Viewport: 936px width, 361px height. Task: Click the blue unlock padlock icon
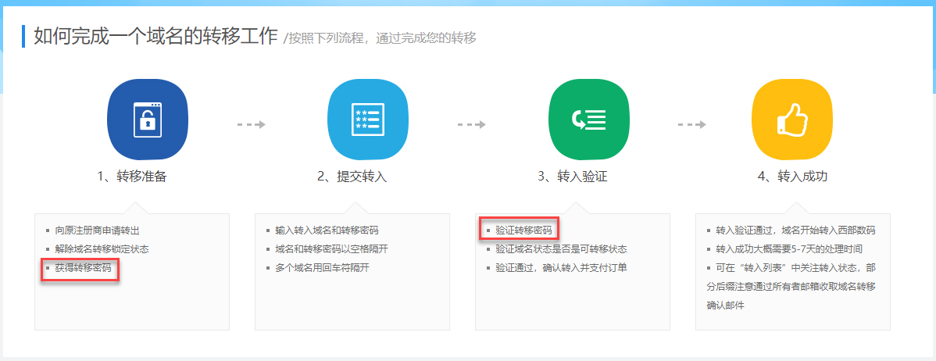(x=147, y=120)
